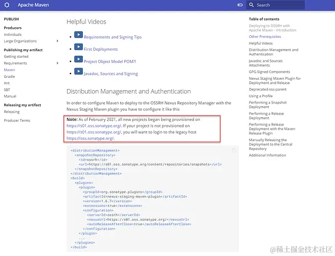Open the Project Object Model POM?! link

(110, 61)
